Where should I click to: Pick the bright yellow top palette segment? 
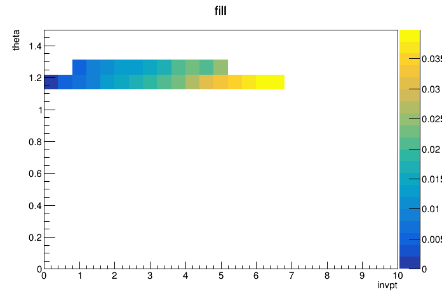(410, 35)
